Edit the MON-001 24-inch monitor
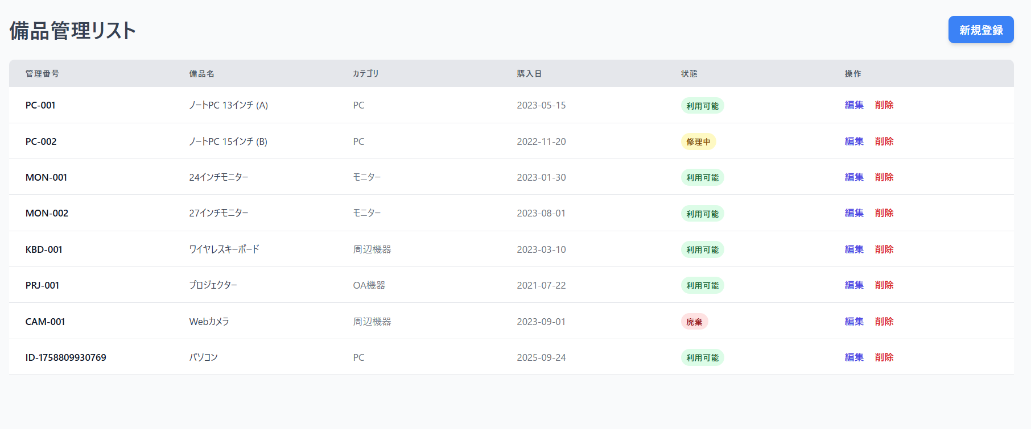 pos(853,177)
